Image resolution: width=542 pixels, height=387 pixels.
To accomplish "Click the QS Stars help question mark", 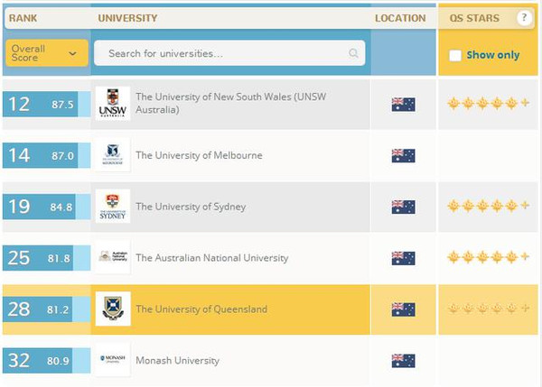I will point(523,18).
